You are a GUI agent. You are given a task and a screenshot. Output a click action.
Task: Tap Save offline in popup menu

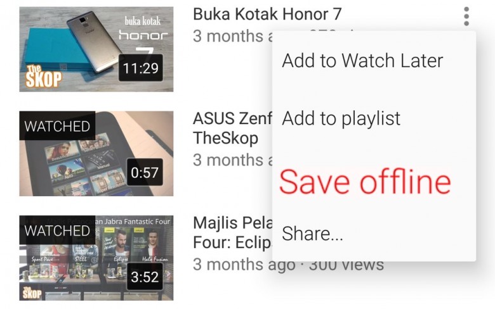coord(365,182)
